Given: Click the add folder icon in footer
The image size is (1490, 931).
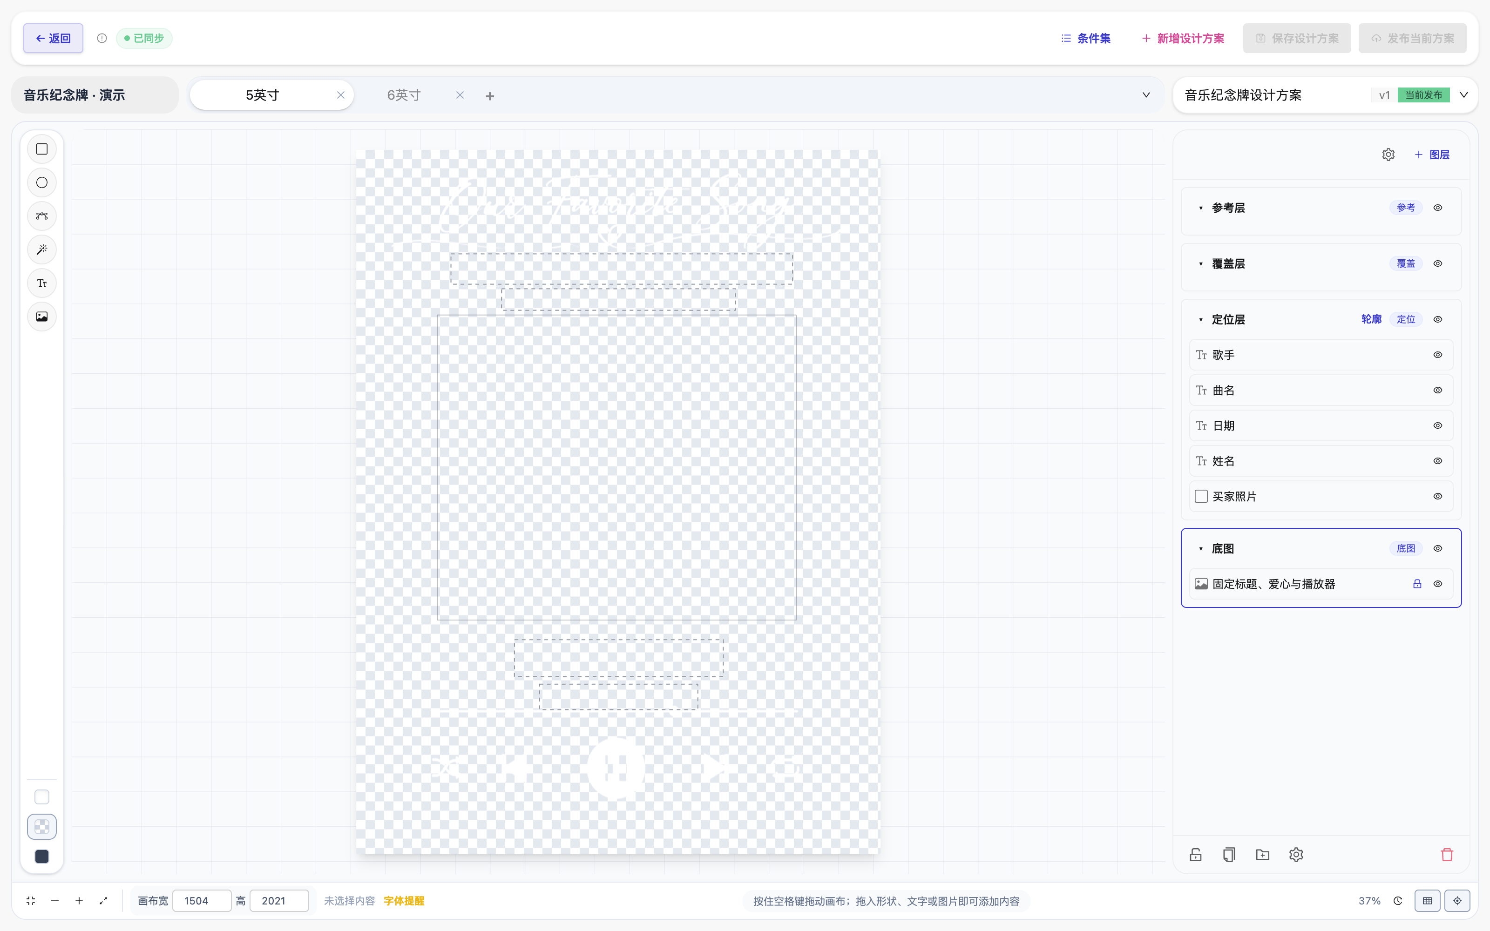Looking at the screenshot, I should click(1263, 855).
